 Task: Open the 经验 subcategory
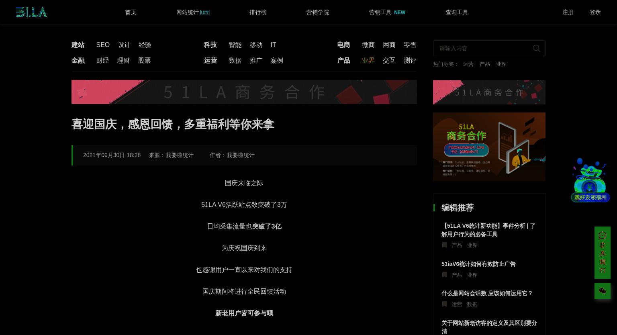(x=145, y=45)
